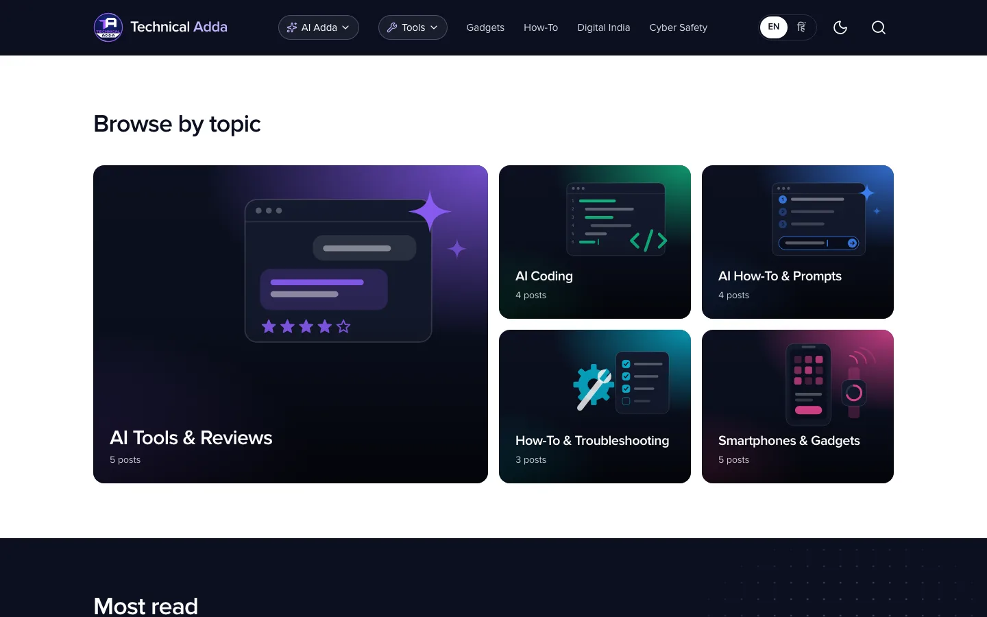Click the "Most read" heading
The image size is (987, 617).
point(145,607)
